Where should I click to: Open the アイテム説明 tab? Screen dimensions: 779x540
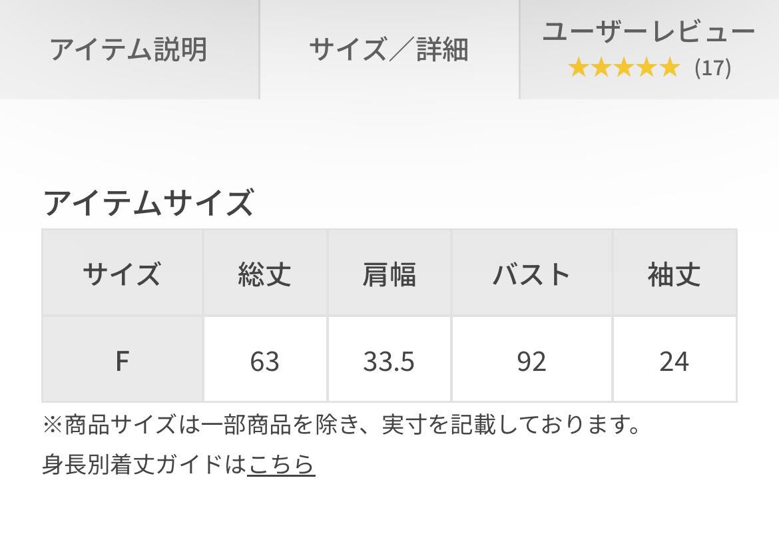pos(129,49)
